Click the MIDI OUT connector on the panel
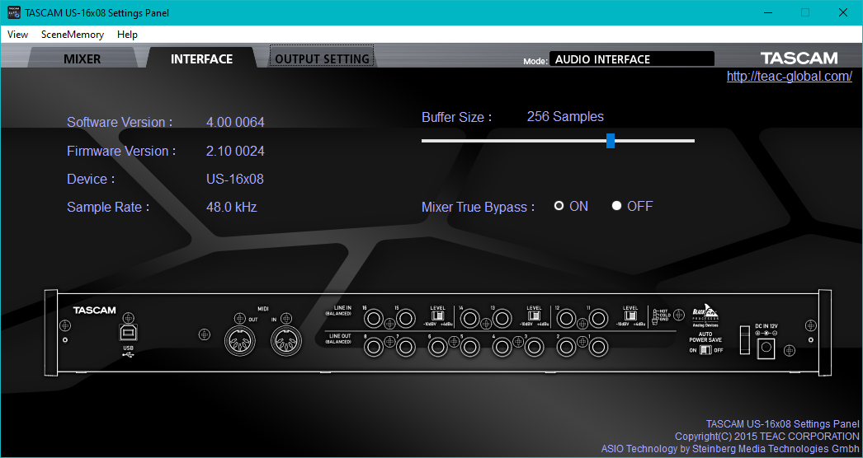Screen dimensions: 863x458 click(x=240, y=341)
